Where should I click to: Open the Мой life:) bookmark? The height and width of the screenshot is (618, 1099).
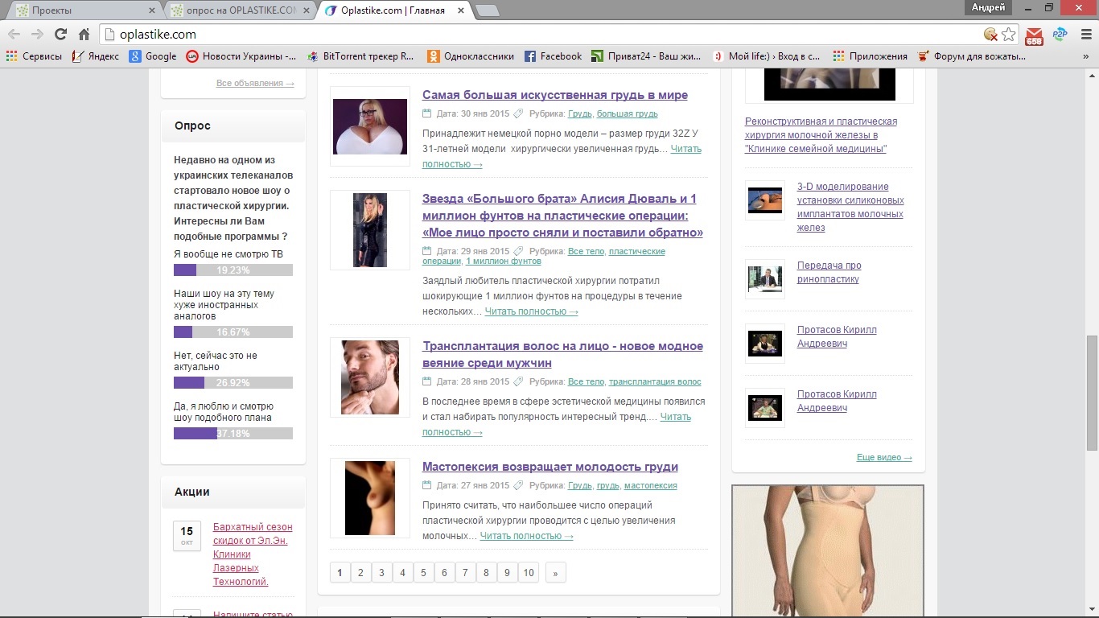point(767,56)
